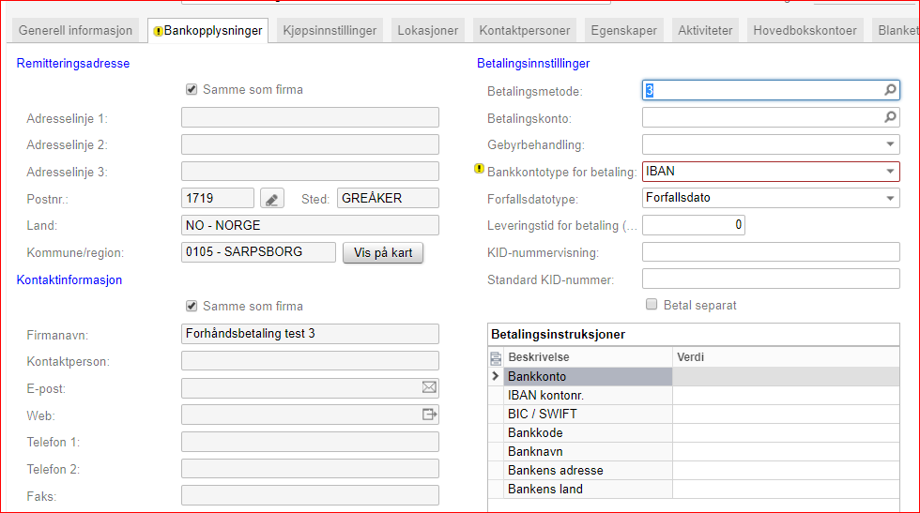The width and height of the screenshot is (920, 513).
Task: Uncheck Samme som firma under Remitteringsadresse
Action: (x=192, y=89)
